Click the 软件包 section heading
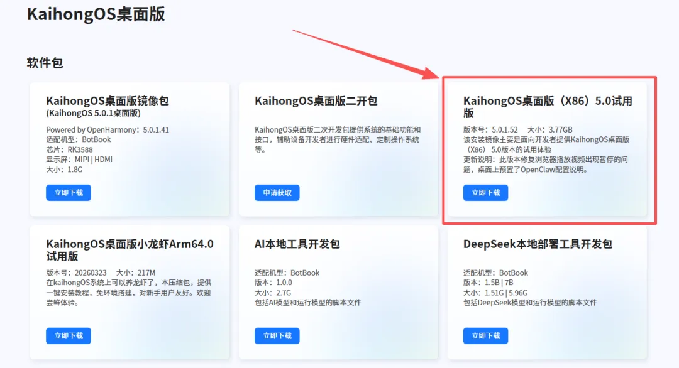Image resolution: width=679 pixels, height=368 pixels. pyautogui.click(x=45, y=63)
